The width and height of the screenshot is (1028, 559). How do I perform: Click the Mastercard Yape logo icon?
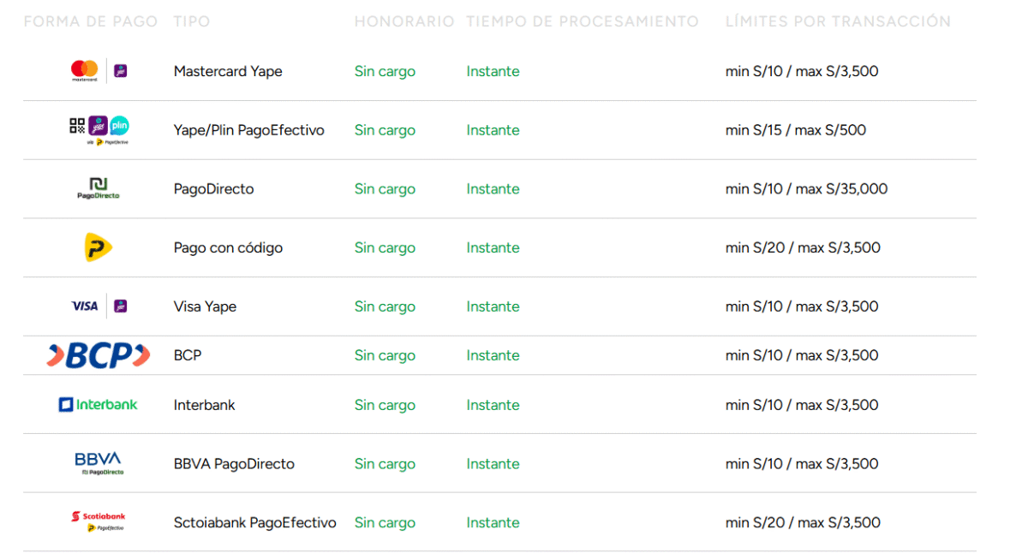click(99, 71)
